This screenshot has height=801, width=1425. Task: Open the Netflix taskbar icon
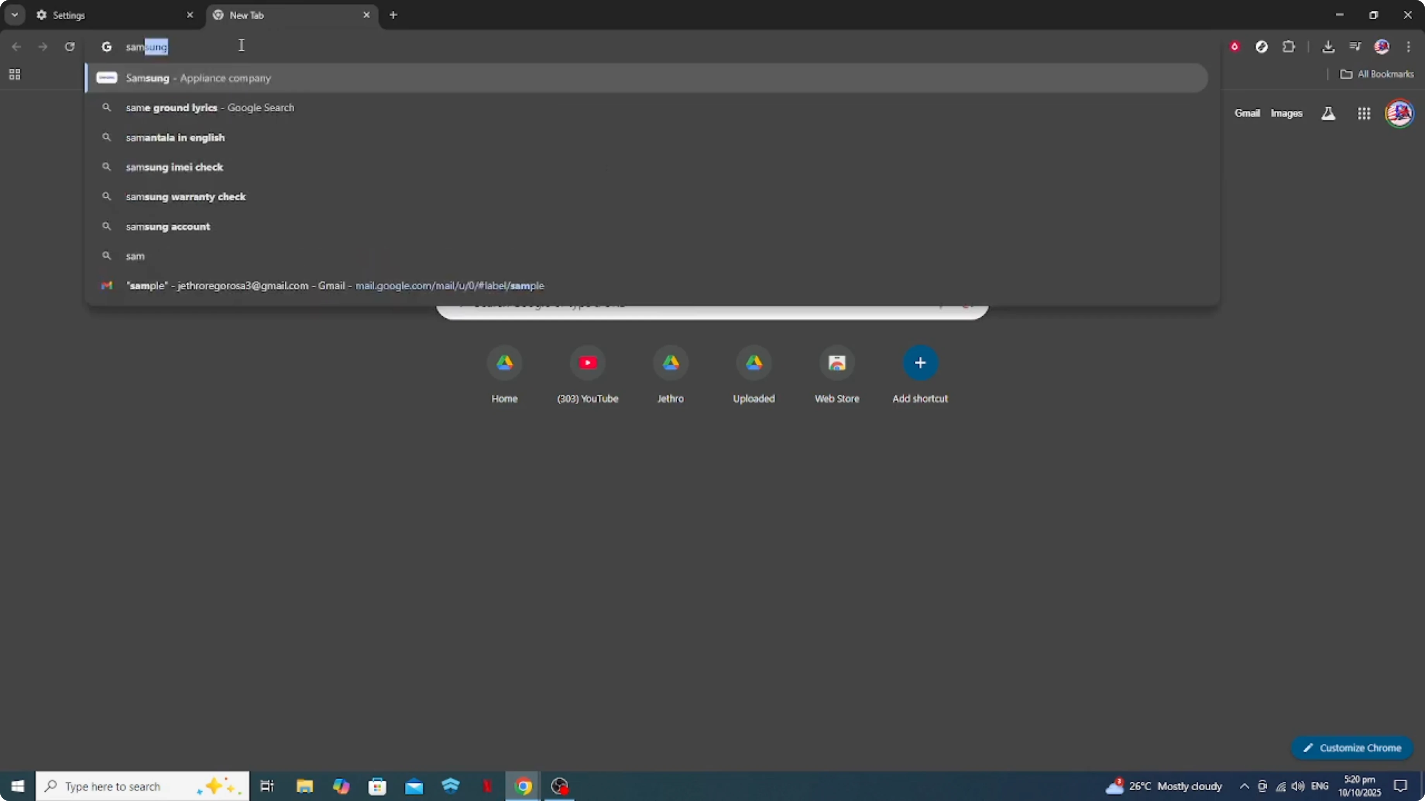pyautogui.click(x=487, y=786)
